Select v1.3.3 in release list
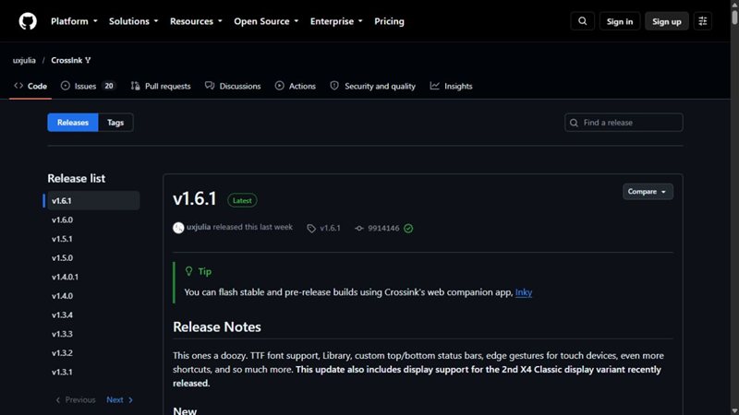 [x=93, y=334]
